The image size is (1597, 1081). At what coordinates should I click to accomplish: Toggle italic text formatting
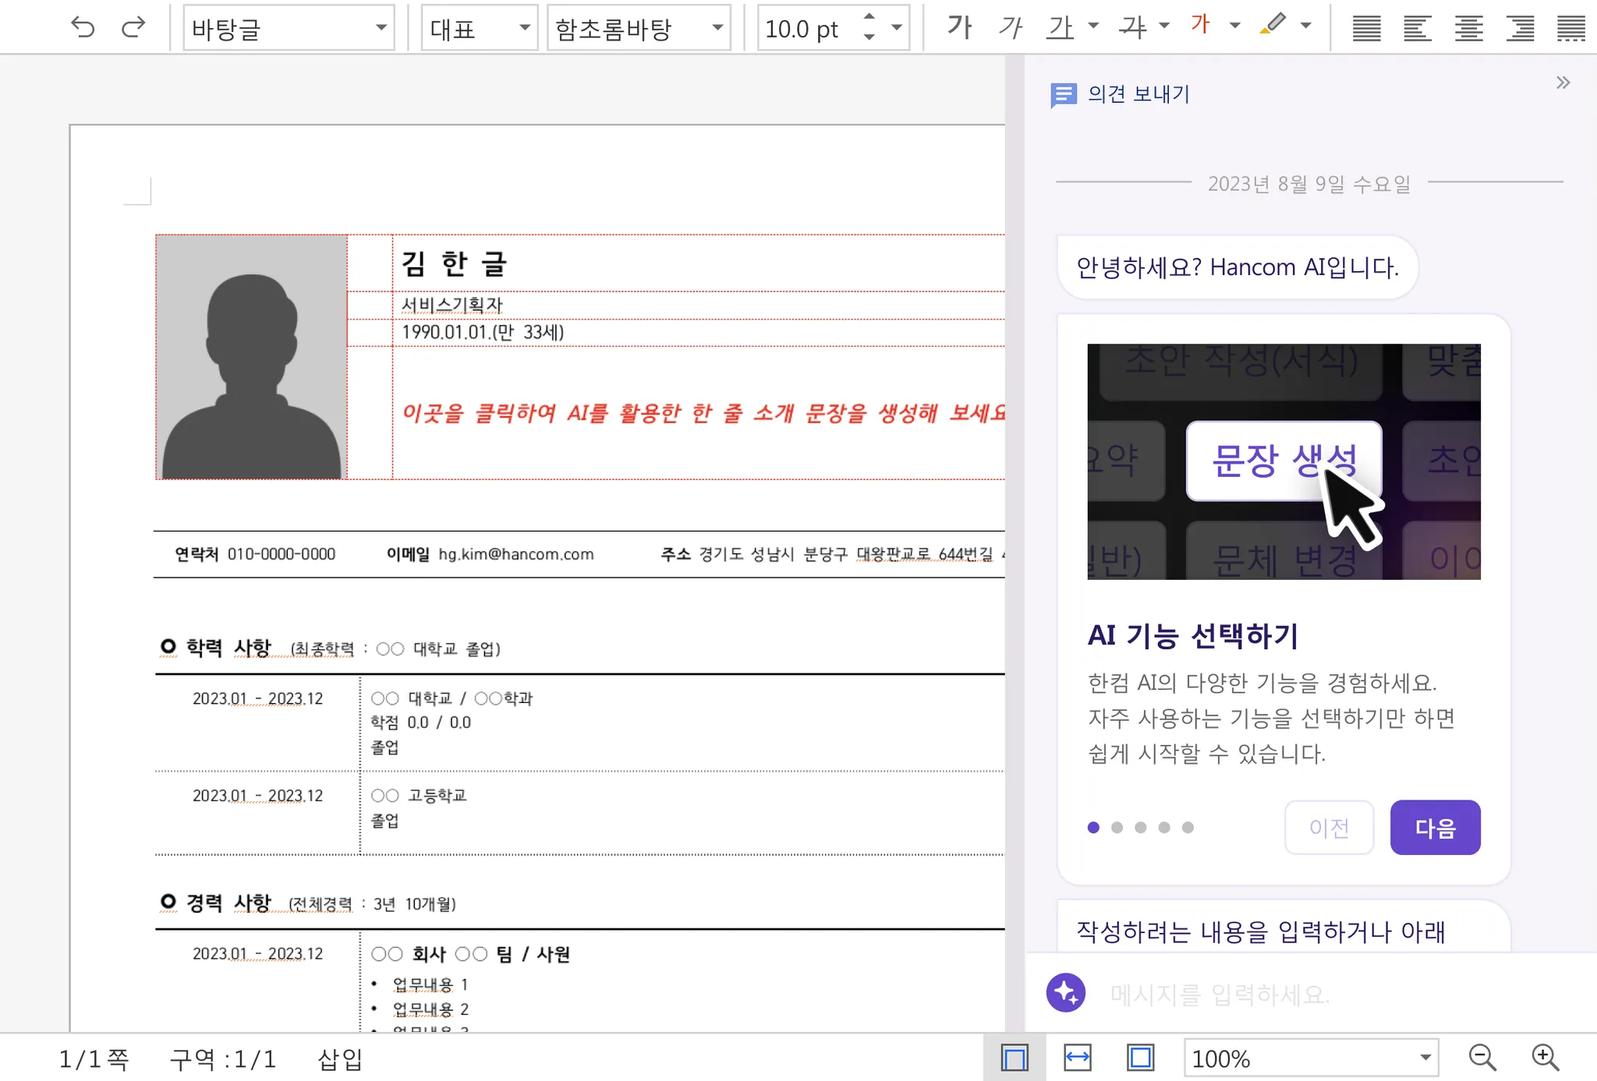point(1010,28)
